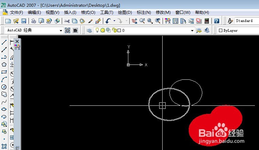This screenshot has height=150, width=259.
Task: Toggle layer 0 freeze sun icon
Action: point(103,30)
